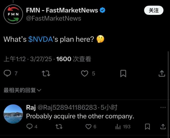Share Raj's reply
The width and height of the screenshot is (170, 138).
click(163, 126)
